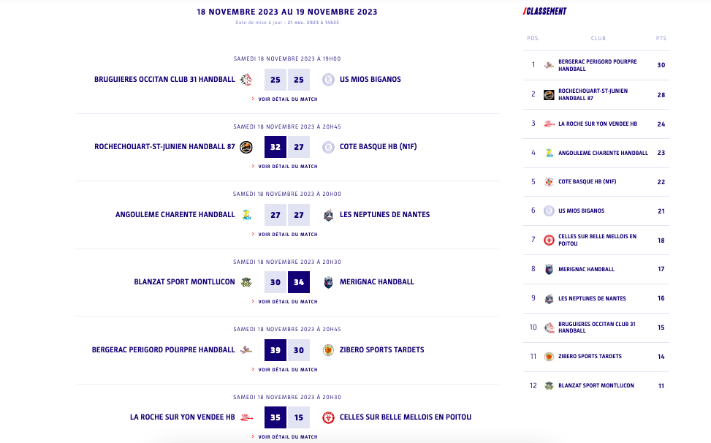Click the winning score 39 for Bergerac
Image resolution: width=711 pixels, height=443 pixels.
[x=275, y=350]
